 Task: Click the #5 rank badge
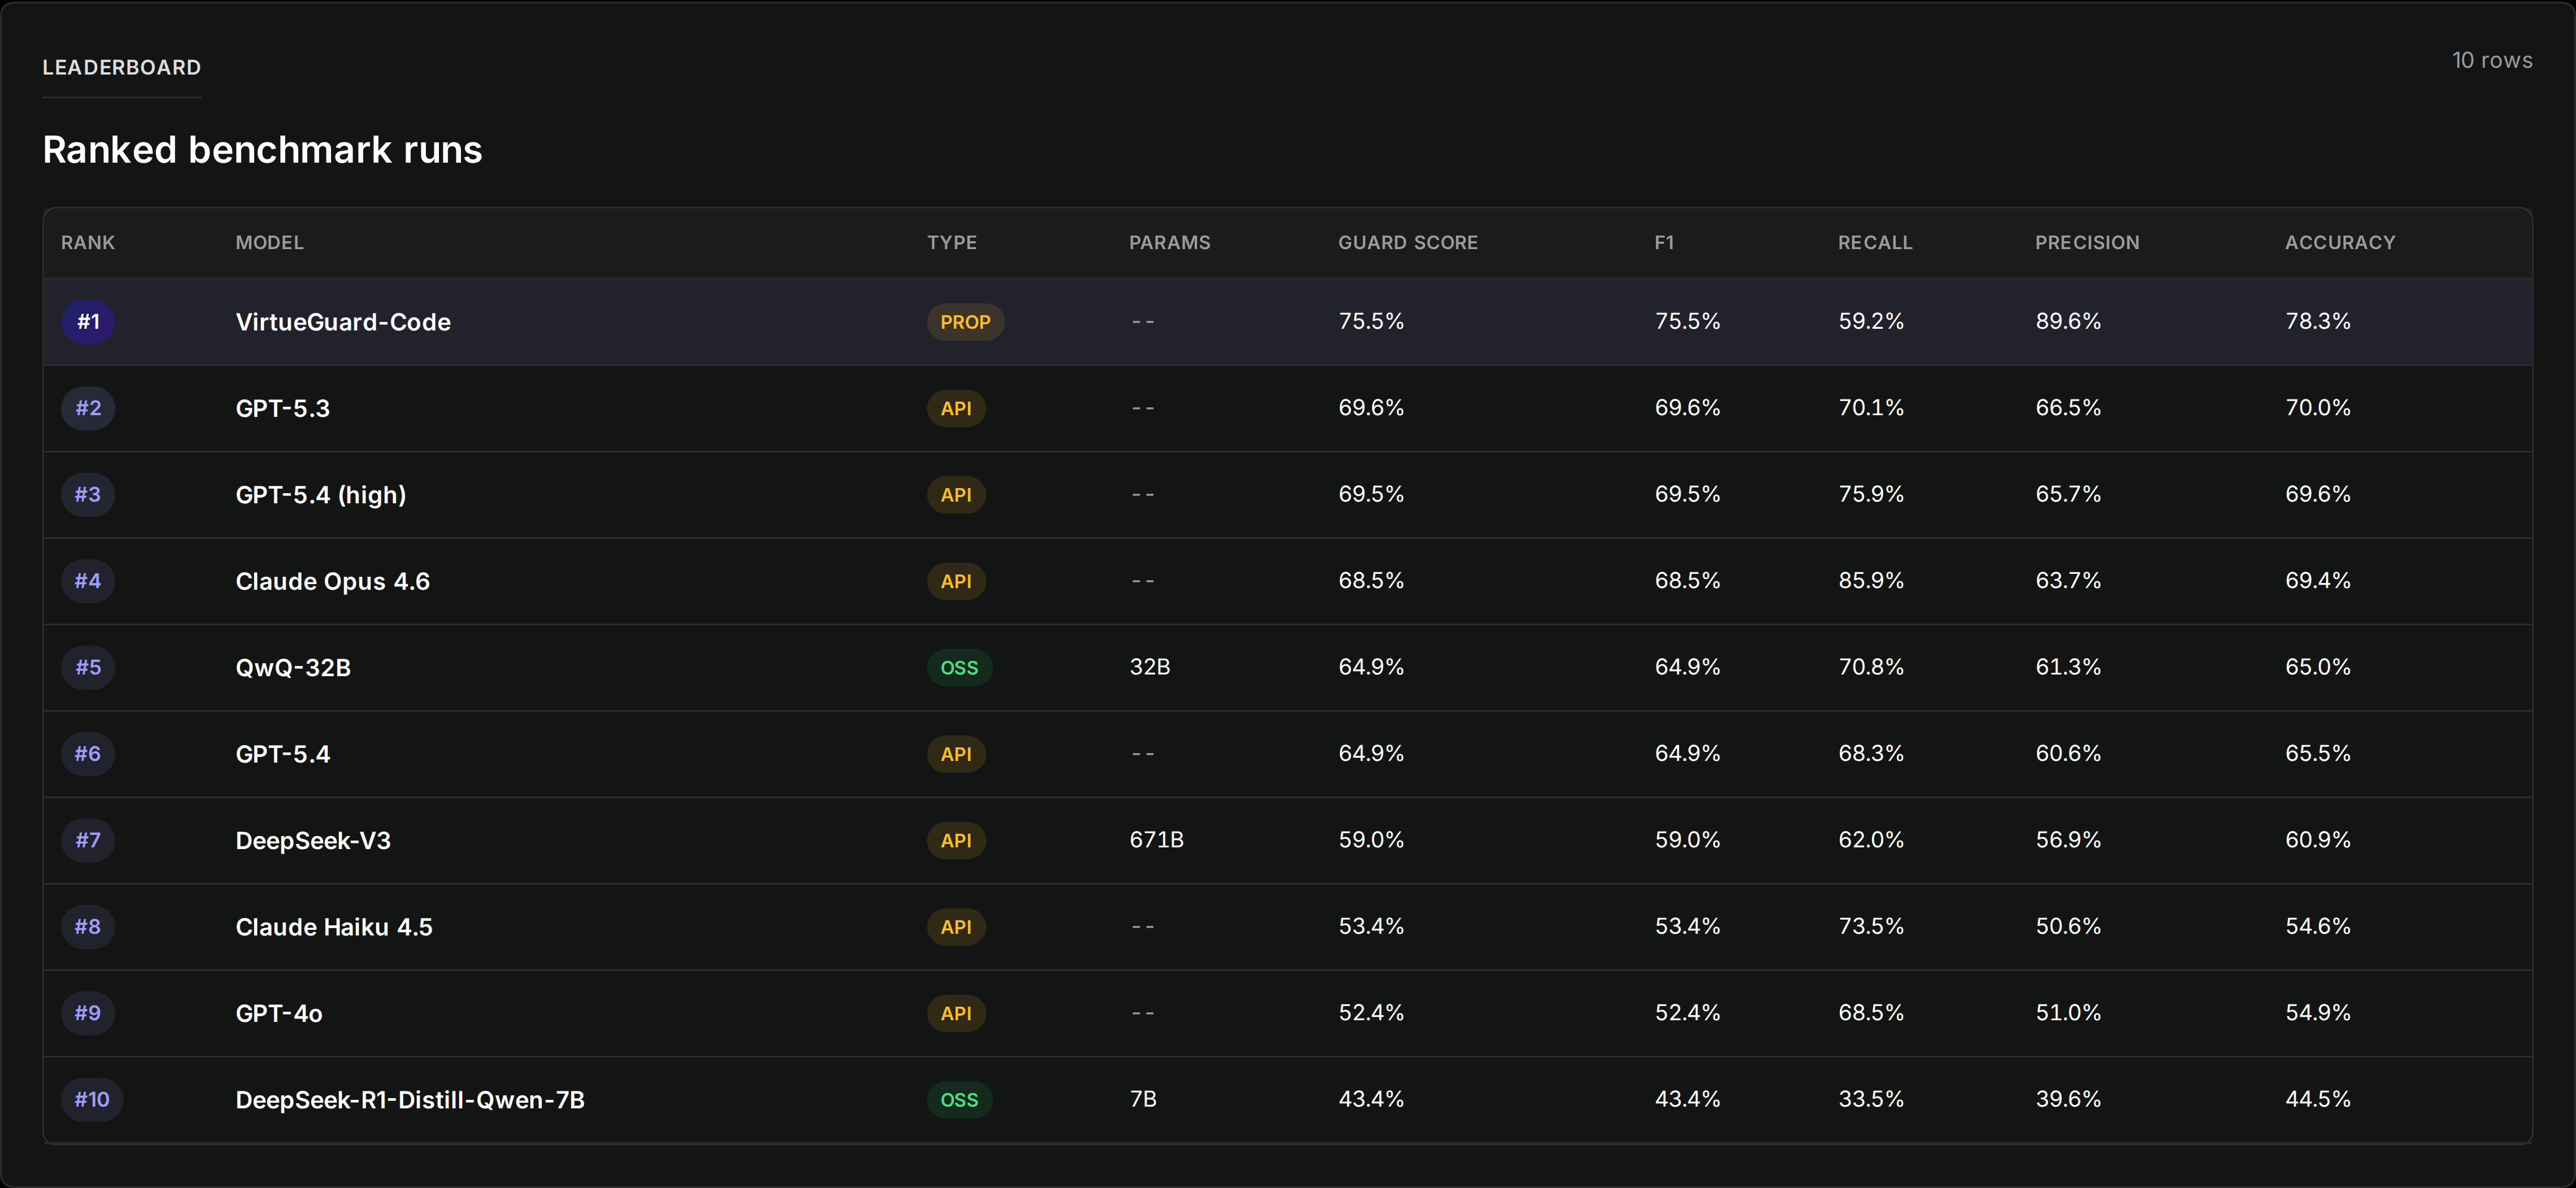coord(88,668)
